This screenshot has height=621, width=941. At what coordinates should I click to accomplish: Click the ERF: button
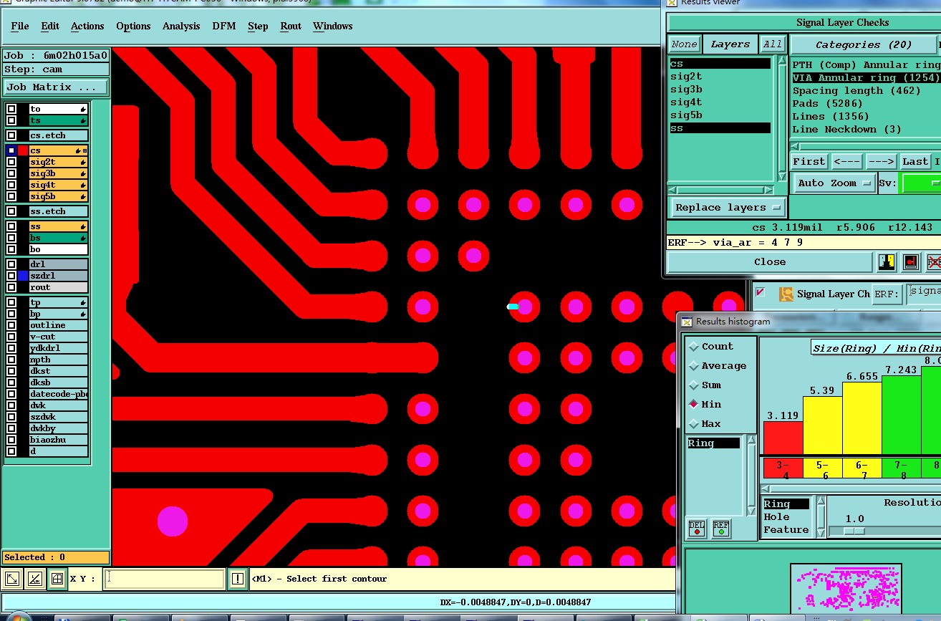click(887, 294)
